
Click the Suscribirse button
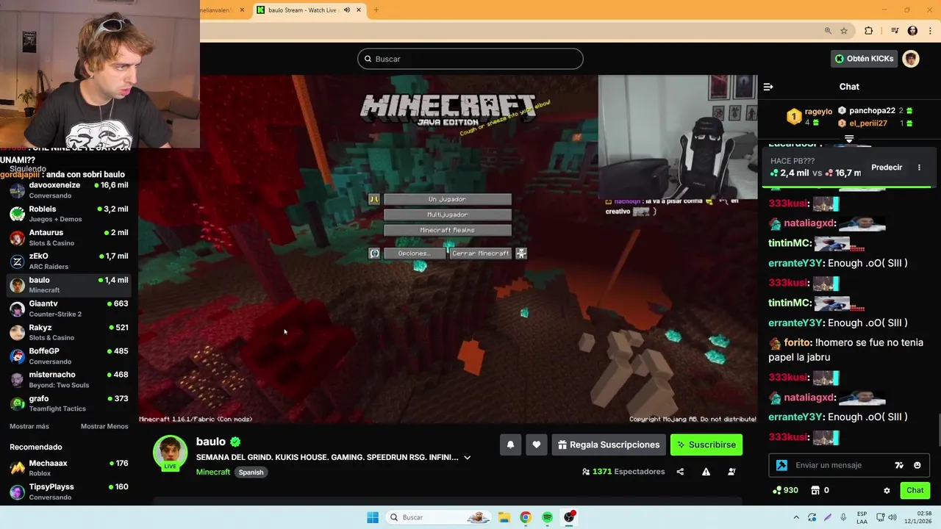[x=706, y=445]
